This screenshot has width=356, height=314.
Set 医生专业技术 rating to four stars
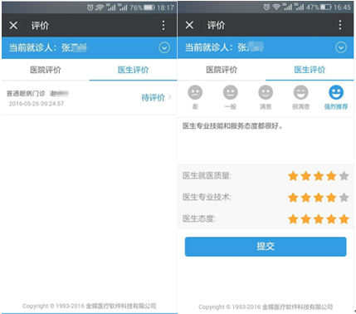pyautogui.click(x=331, y=198)
